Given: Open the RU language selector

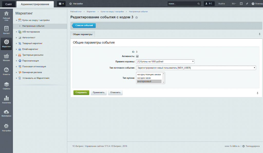Looking at the screenshot, I should pos(234,4).
